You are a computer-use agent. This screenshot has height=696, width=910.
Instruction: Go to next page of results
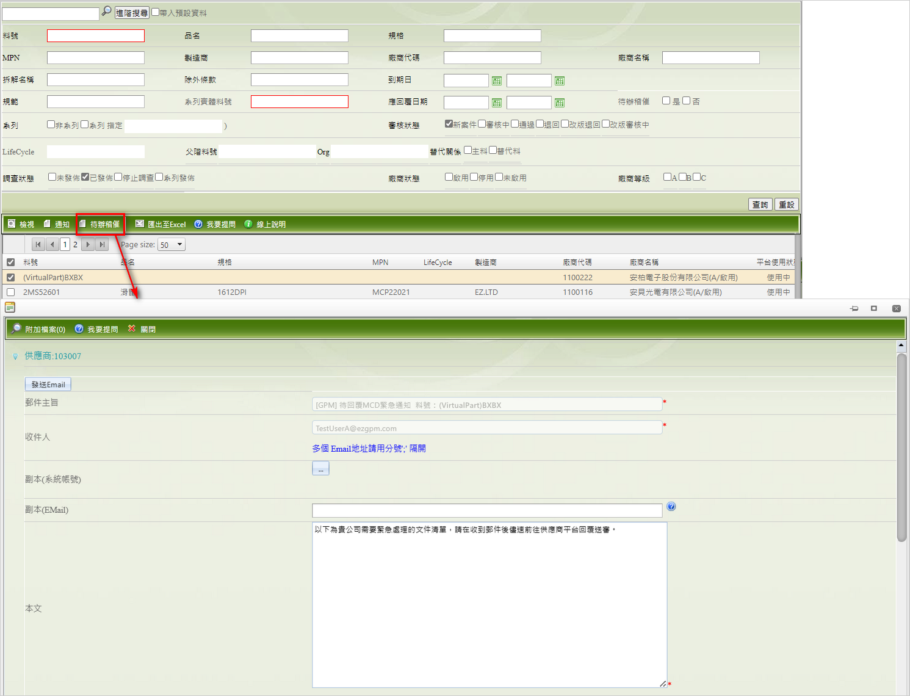(x=88, y=245)
